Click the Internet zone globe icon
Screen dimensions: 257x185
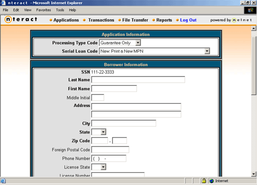(212, 181)
